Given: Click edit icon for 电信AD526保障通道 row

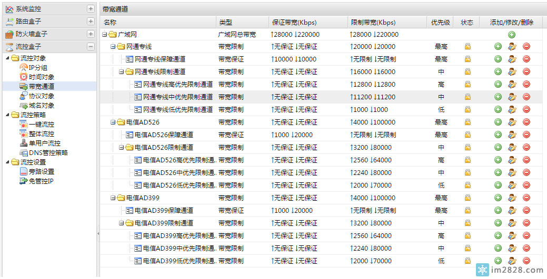Looking at the screenshot, I should pyautogui.click(x=512, y=135).
